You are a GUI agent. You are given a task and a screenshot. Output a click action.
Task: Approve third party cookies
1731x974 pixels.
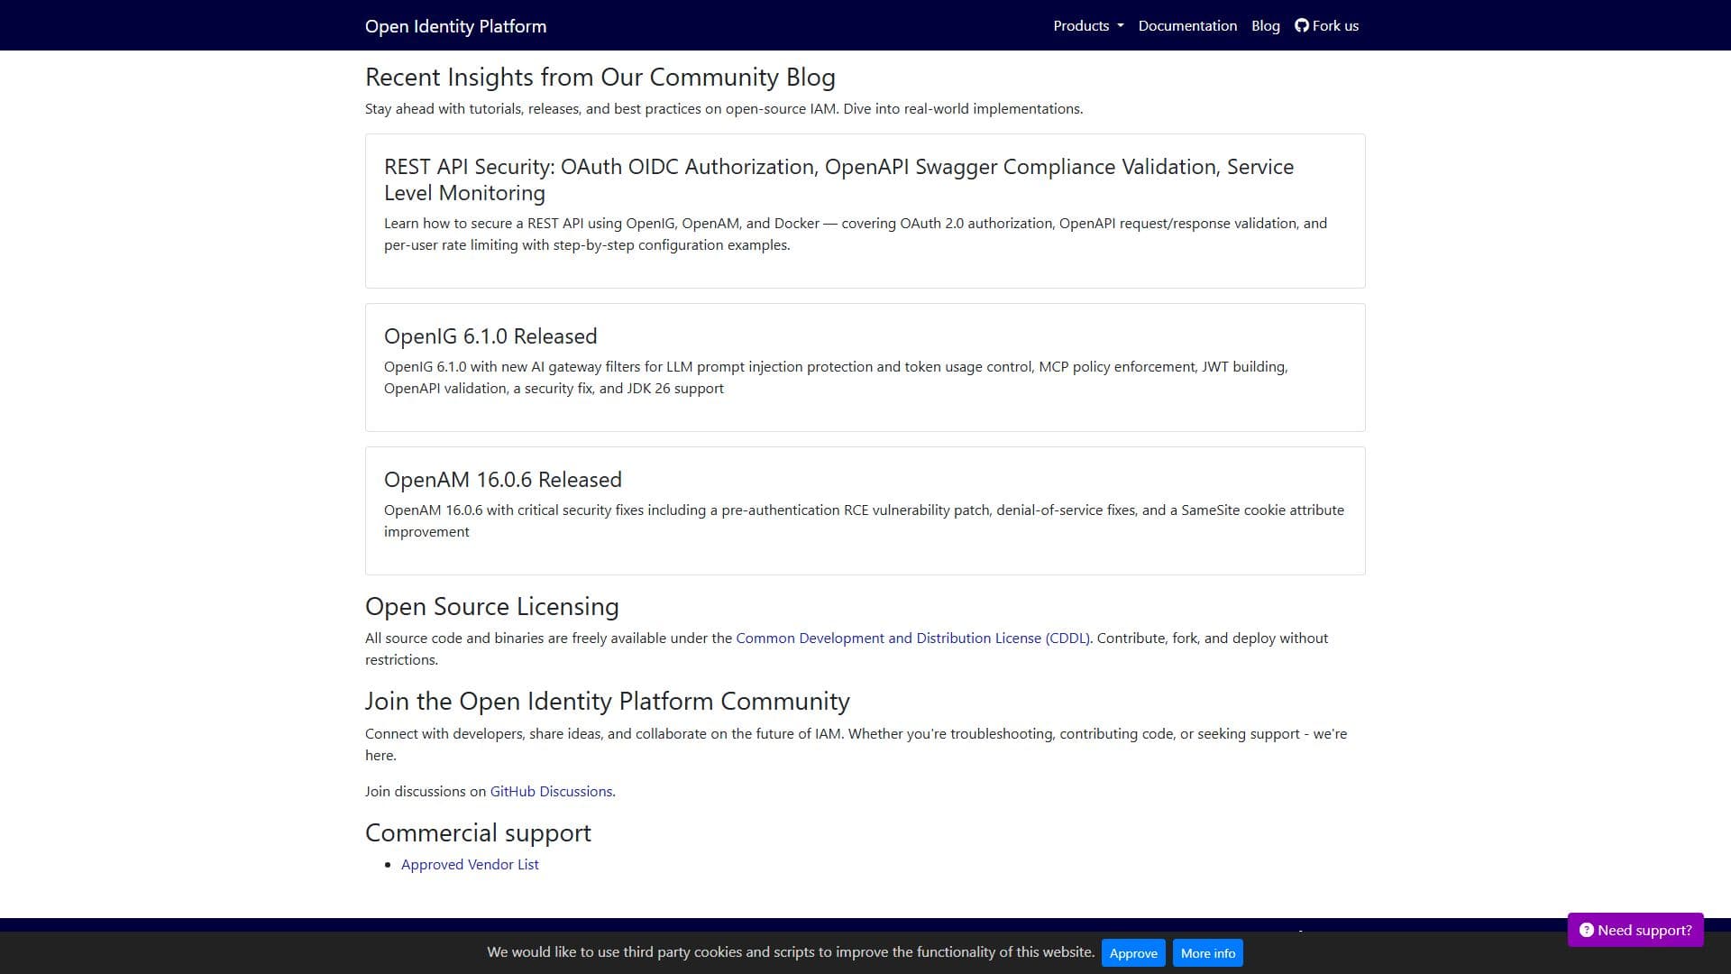pyautogui.click(x=1133, y=953)
